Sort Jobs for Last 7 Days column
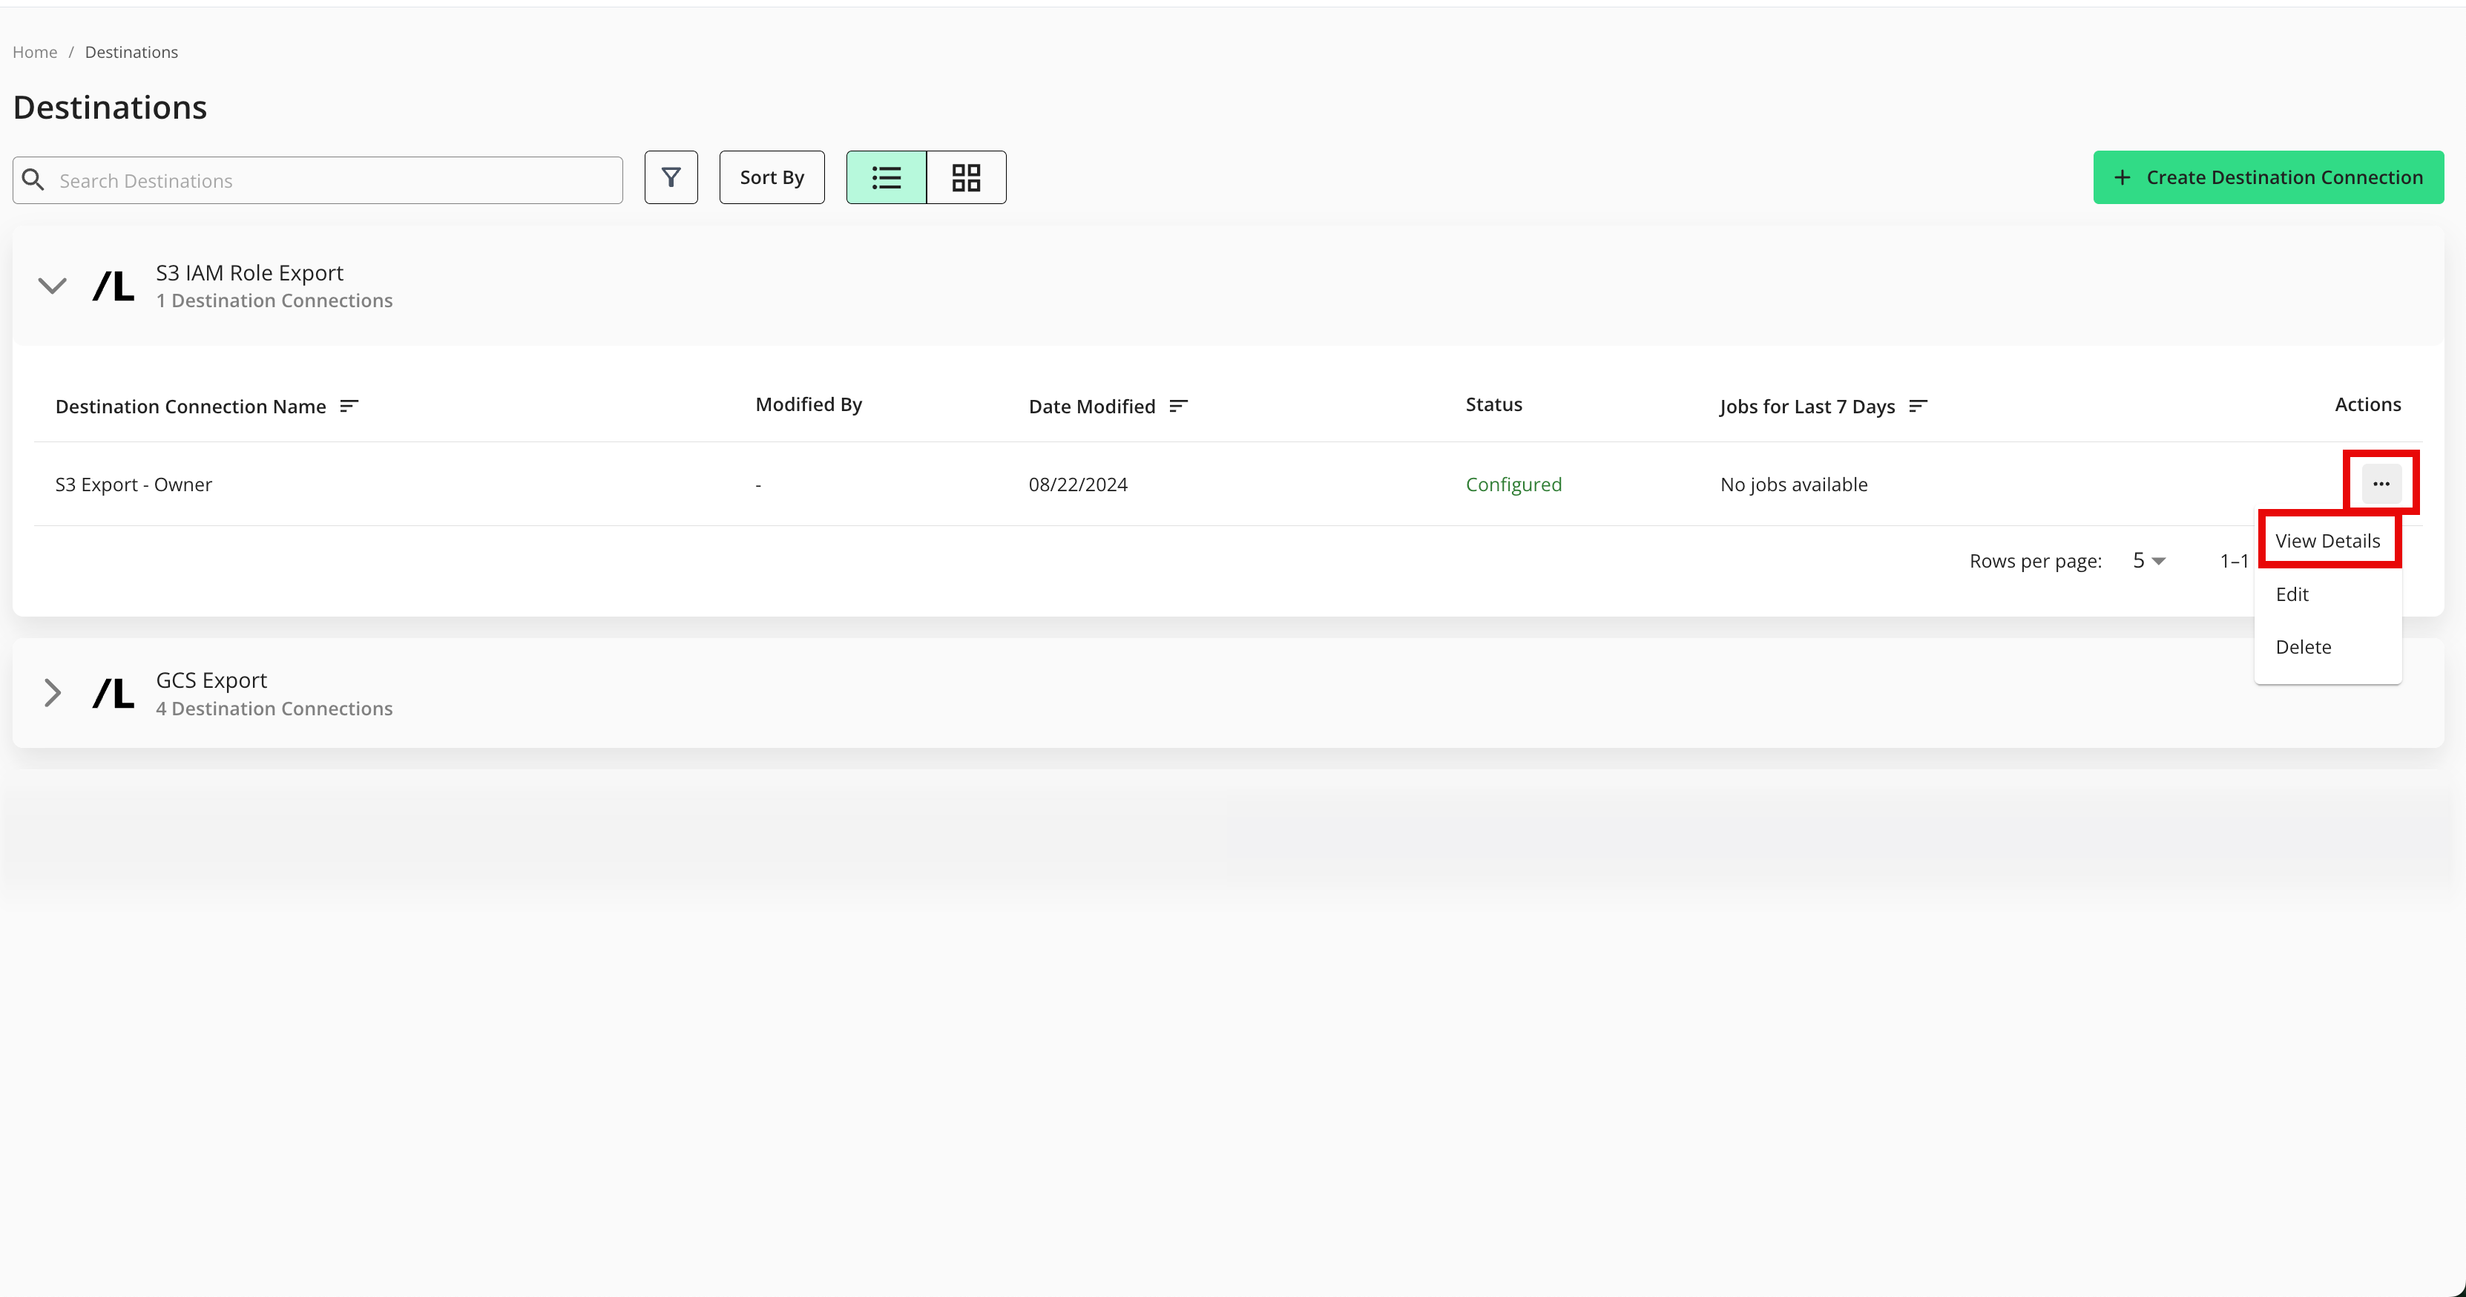This screenshot has width=2466, height=1297. click(x=1918, y=406)
